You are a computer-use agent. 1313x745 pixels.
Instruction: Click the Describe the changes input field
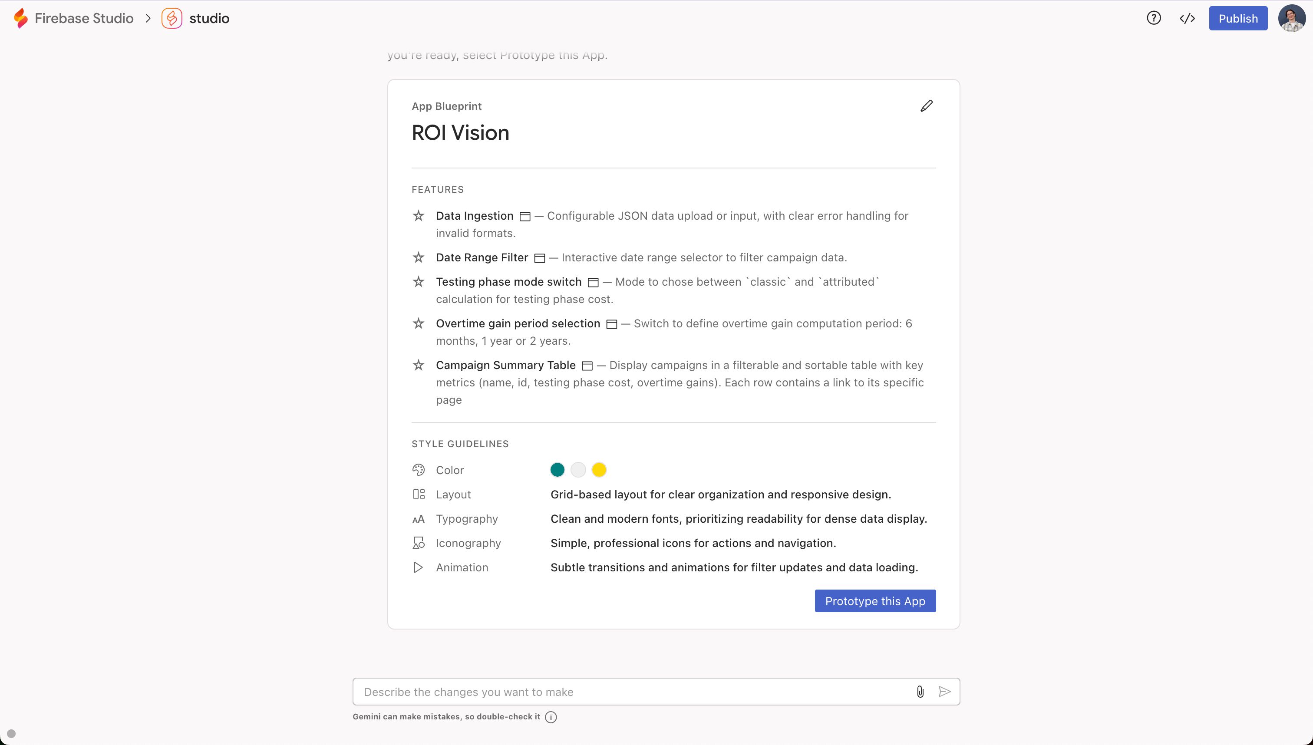pyautogui.click(x=634, y=692)
